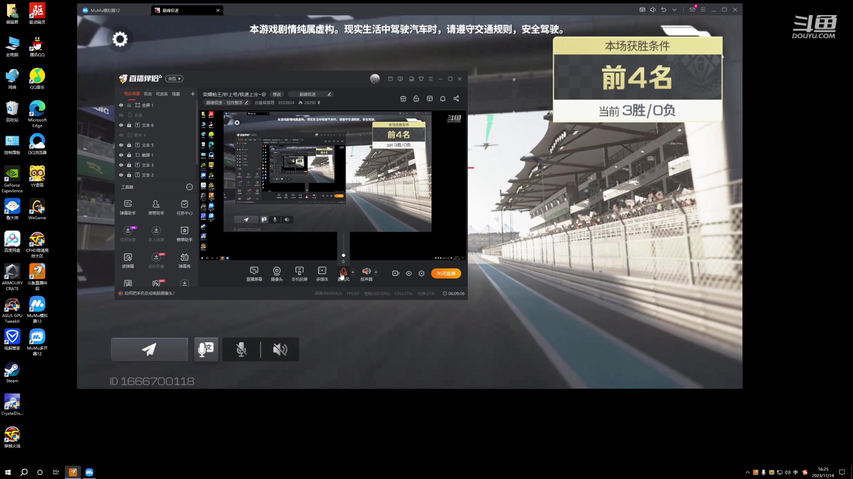The image size is (853, 479).
Task: Open the user avatar in 直播伴侣
Action: [x=375, y=79]
